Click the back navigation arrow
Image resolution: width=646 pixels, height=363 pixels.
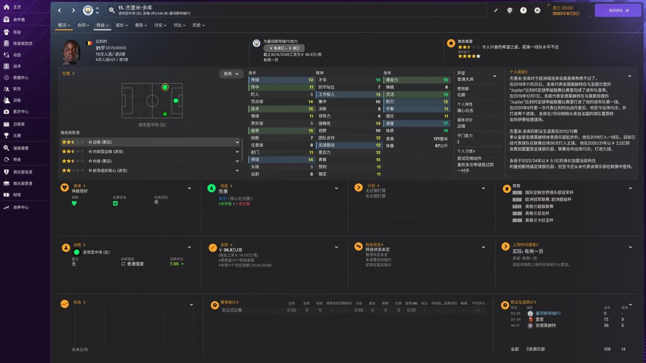(x=60, y=10)
